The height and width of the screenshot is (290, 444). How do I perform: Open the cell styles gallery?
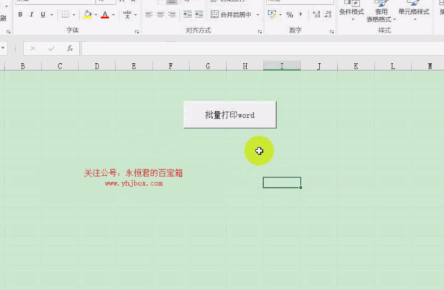point(413,14)
